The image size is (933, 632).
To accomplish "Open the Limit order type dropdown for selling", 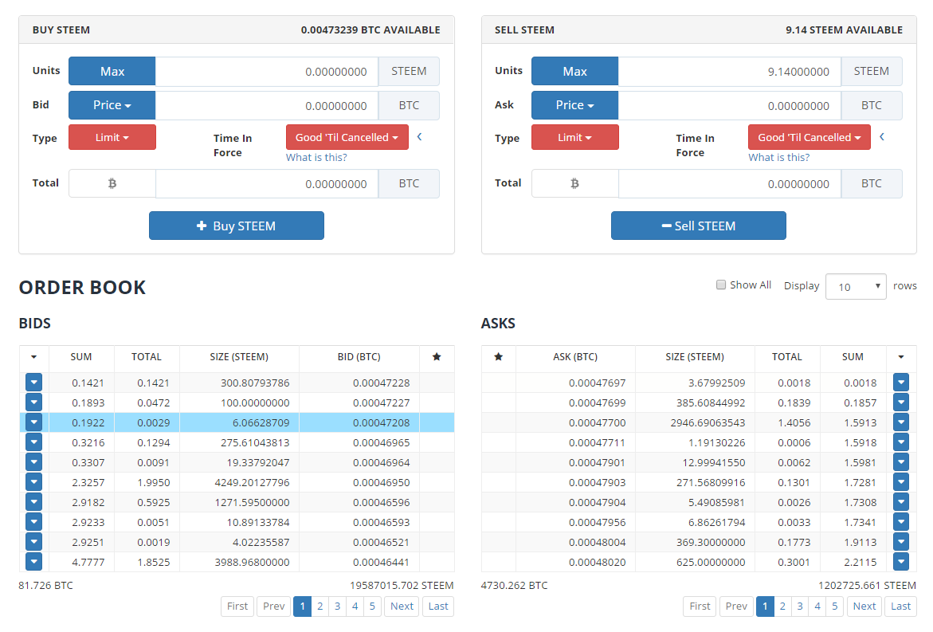I will [x=574, y=137].
